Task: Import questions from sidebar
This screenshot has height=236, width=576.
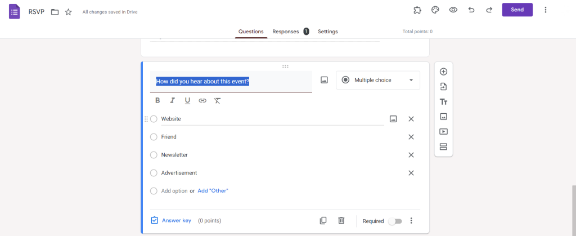Action: (443, 87)
